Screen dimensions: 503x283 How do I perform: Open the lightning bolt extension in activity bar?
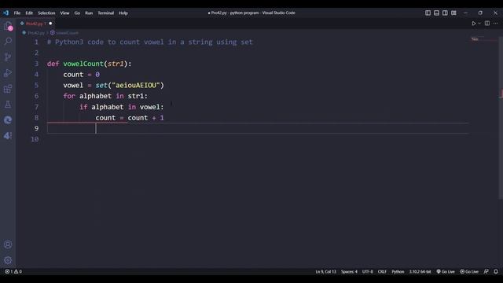click(8, 136)
